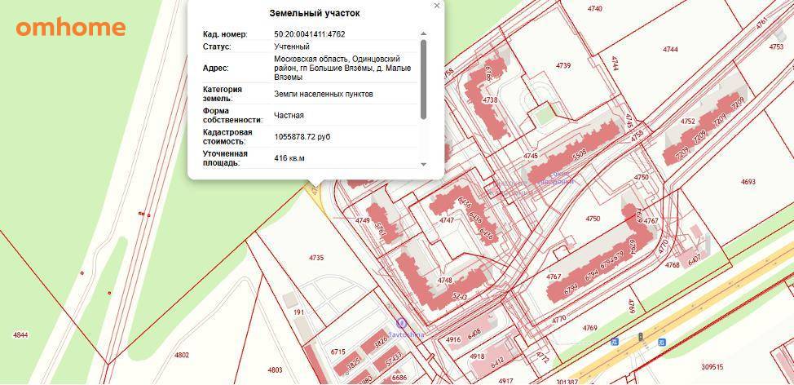
Task: Select parcel labeled 4740 at top
Action: click(x=594, y=9)
